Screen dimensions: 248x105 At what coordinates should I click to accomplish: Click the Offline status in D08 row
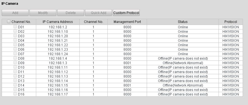[183, 59]
